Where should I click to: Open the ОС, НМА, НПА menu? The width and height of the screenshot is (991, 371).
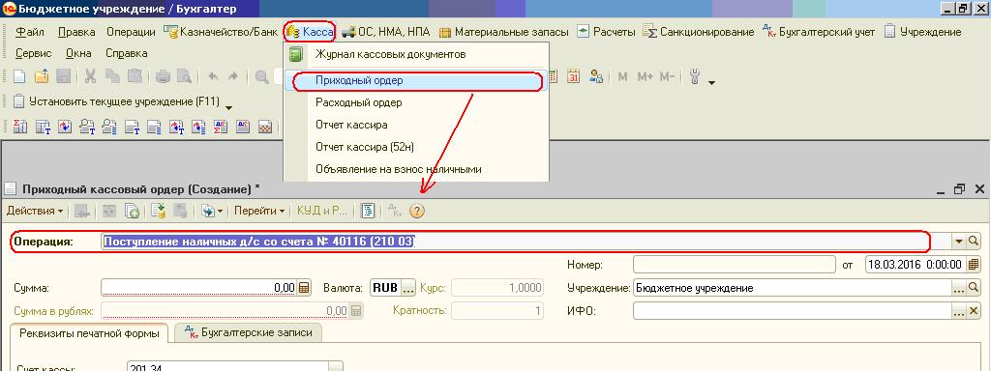click(385, 32)
